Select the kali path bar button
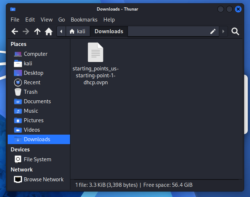This screenshot has width=250, height=197. pyautogui.click(x=78, y=31)
